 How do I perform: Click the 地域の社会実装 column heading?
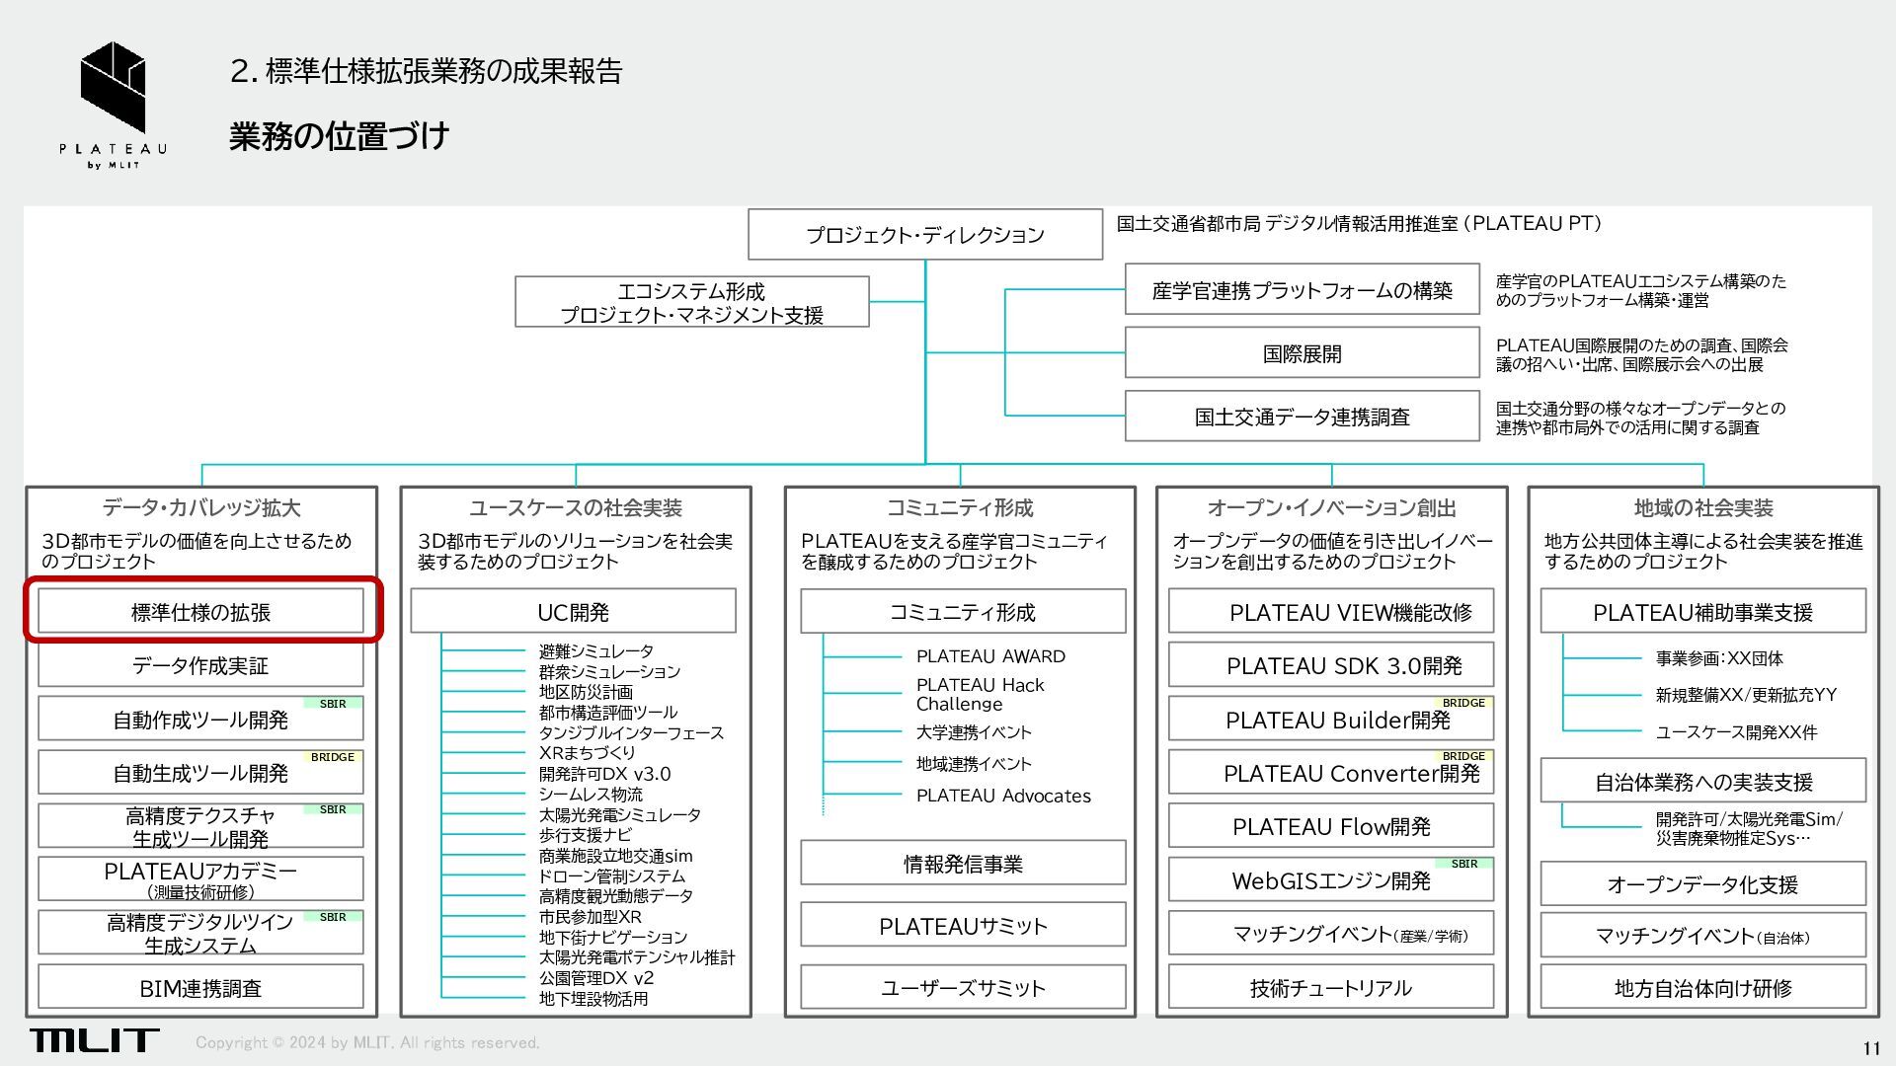(x=1702, y=507)
